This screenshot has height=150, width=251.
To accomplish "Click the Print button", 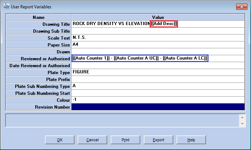I will [x=125, y=140].
